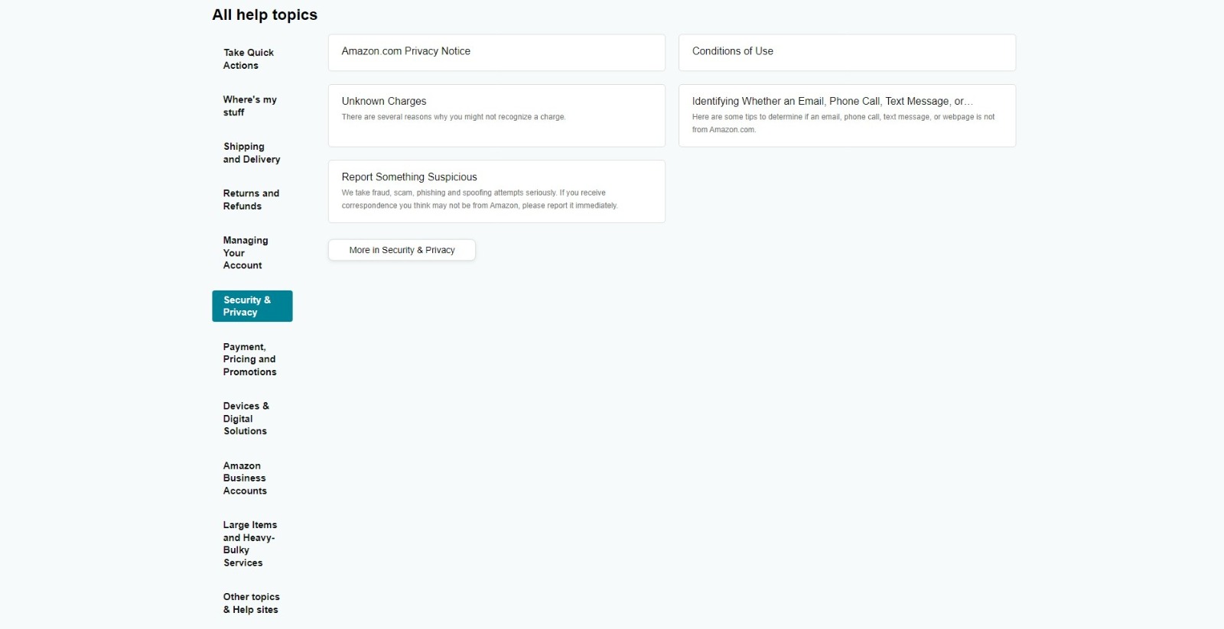This screenshot has width=1224, height=629.
Task: Open the Take Quick Actions topic
Action: [249, 59]
